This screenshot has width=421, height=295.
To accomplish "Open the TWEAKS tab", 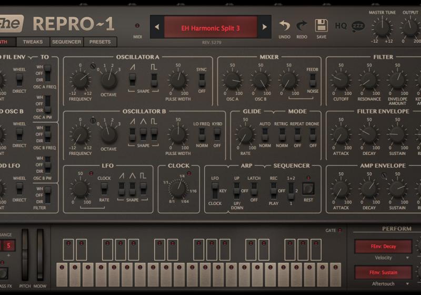I will [x=33, y=42].
